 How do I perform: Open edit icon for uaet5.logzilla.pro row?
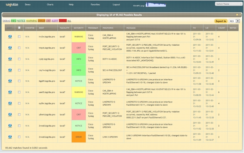point(10,92)
